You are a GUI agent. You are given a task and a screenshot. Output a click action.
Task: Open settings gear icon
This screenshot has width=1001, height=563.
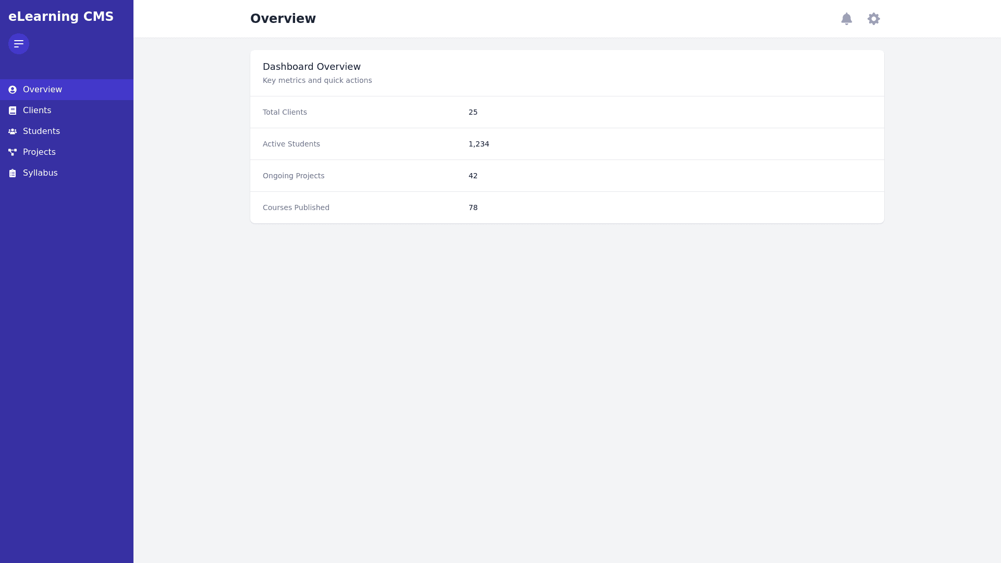tap(874, 19)
